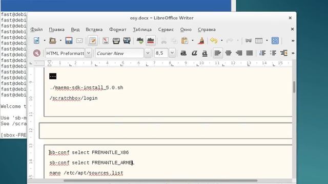Click the 'Welcome' line in the terminal window
This screenshot has width=328, height=184.
click(x=14, y=106)
